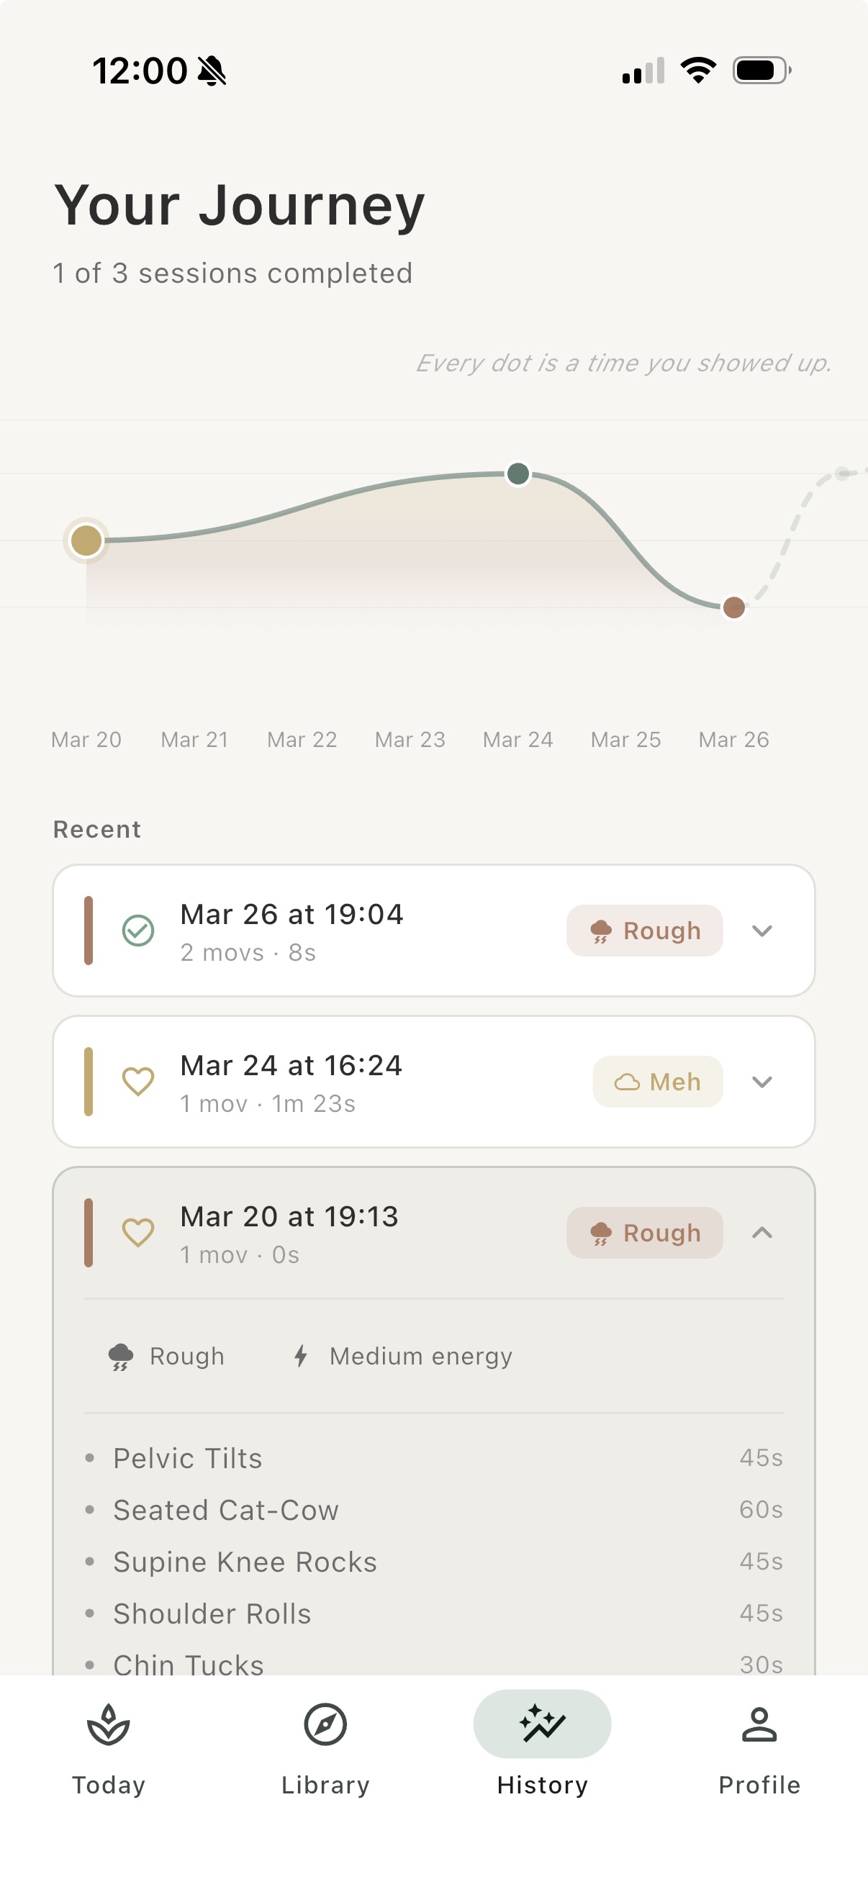Tap the heart icon on Mar 24 session

tap(139, 1082)
